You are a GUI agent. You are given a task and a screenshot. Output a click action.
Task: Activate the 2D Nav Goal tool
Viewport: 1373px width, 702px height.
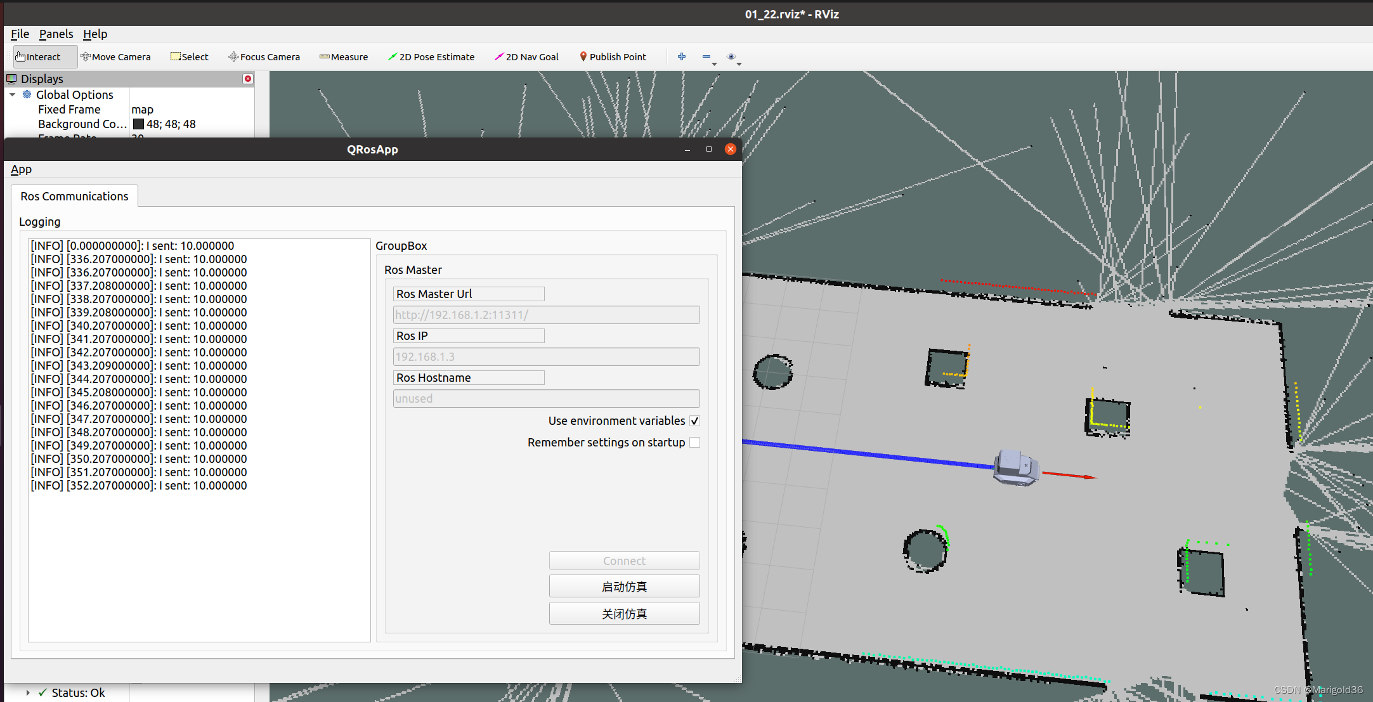[x=526, y=56]
